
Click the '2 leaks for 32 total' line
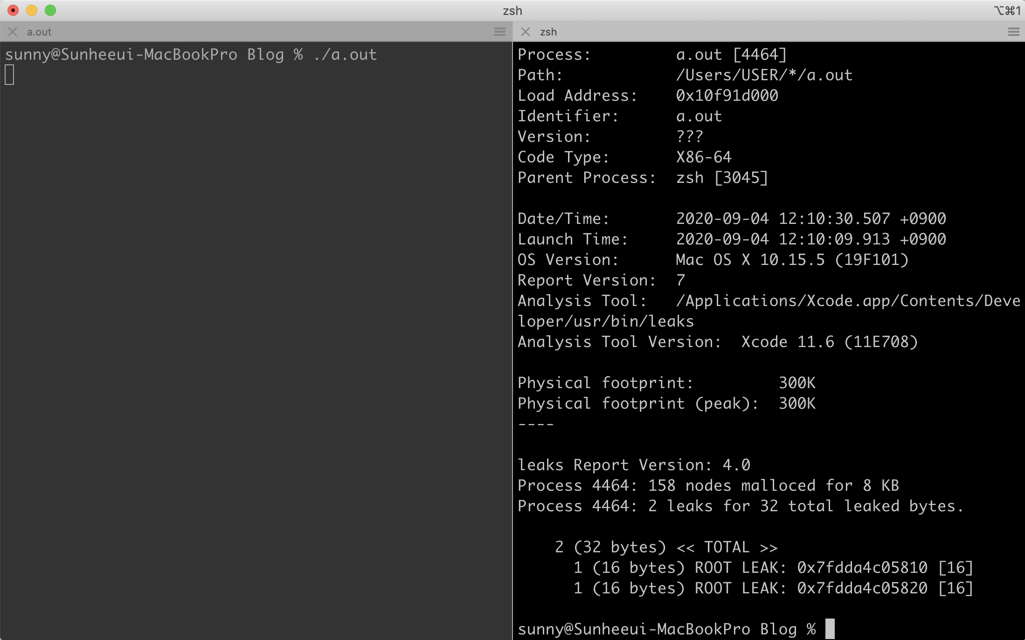click(x=740, y=506)
